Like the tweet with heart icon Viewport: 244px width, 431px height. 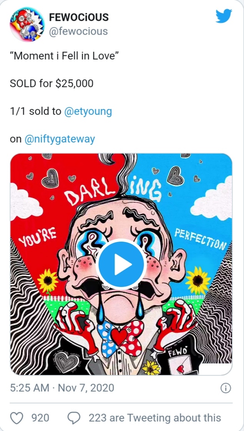[17, 418]
